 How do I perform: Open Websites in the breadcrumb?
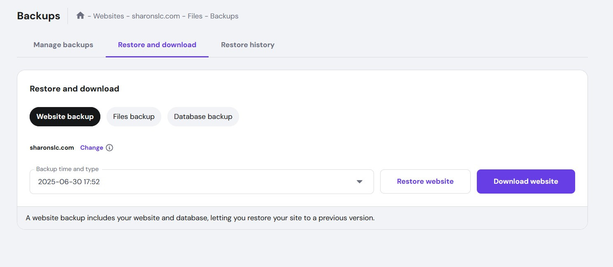(x=109, y=16)
